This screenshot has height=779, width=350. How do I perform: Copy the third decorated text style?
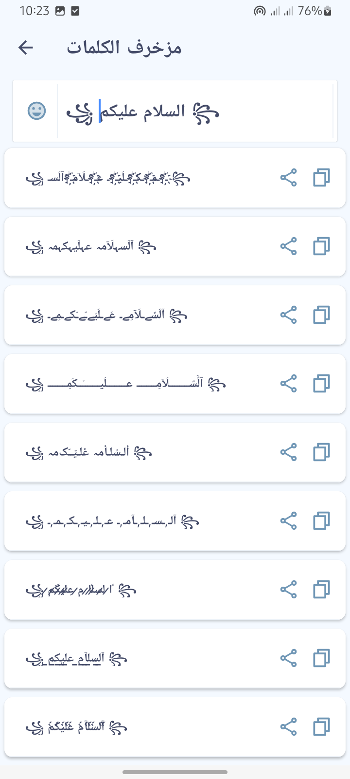pos(321,315)
